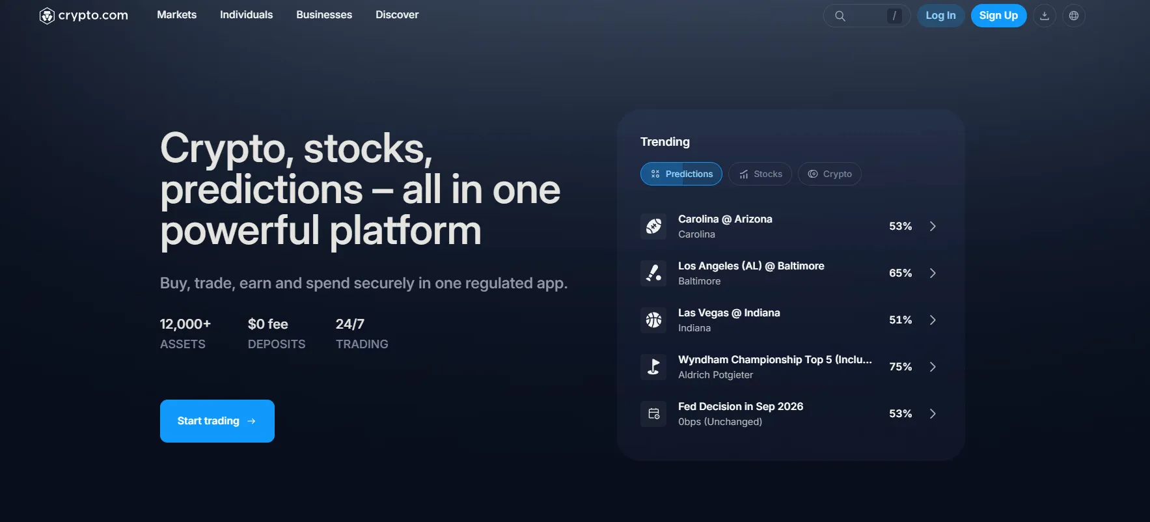The height and width of the screenshot is (522, 1150).
Task: Open the Businesses menu
Action: click(324, 15)
